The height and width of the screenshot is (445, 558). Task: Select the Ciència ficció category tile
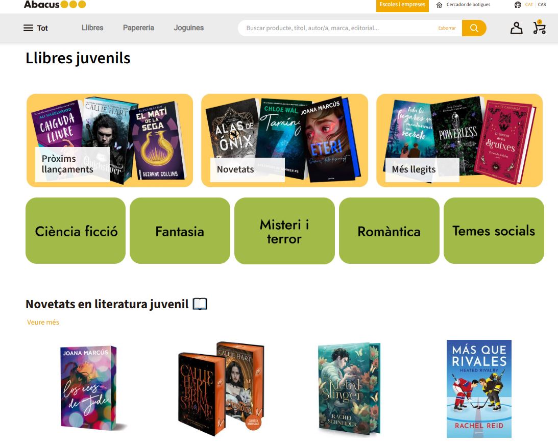click(76, 231)
